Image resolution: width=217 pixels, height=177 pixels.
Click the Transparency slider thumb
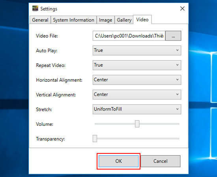[95, 138]
